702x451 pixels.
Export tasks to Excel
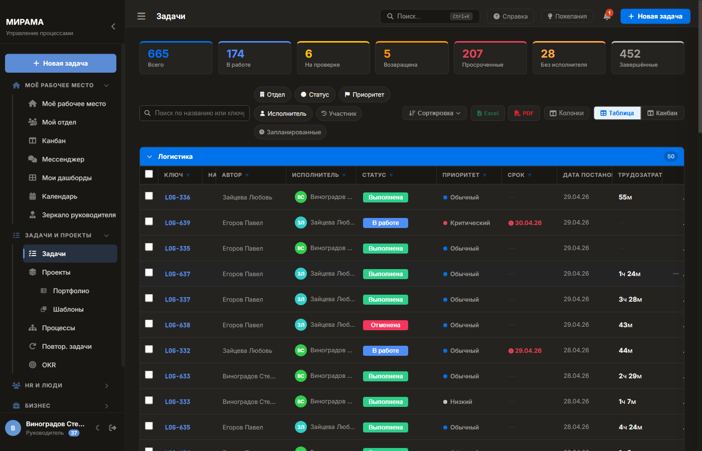click(488, 113)
